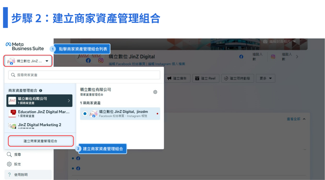Open the portfolio settings gear icon
This screenshot has height=180, width=325.
coord(155,92)
